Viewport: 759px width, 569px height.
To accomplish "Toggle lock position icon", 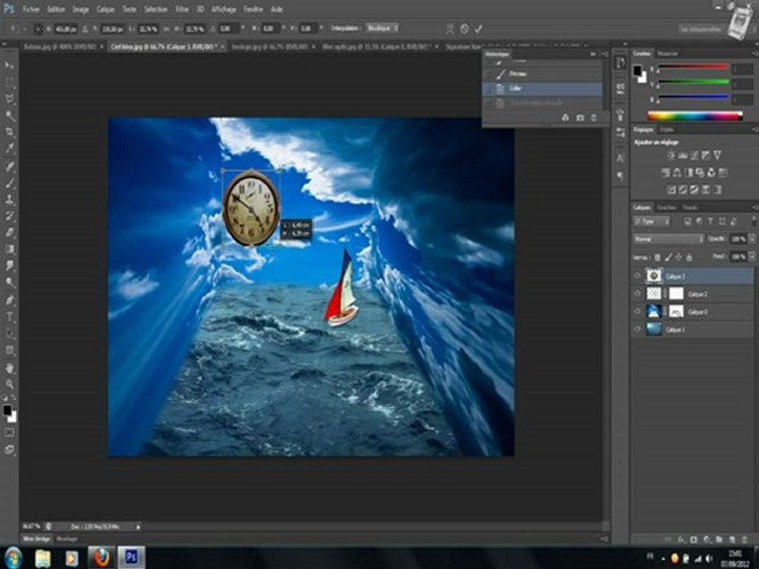I will coord(678,258).
